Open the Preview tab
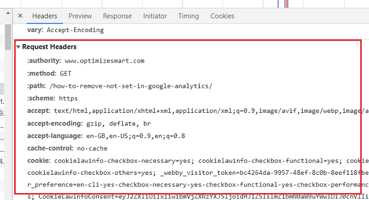This screenshot has width=369, height=200. coord(80,16)
